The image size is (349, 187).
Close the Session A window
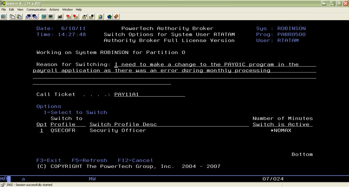click(x=346, y=3)
